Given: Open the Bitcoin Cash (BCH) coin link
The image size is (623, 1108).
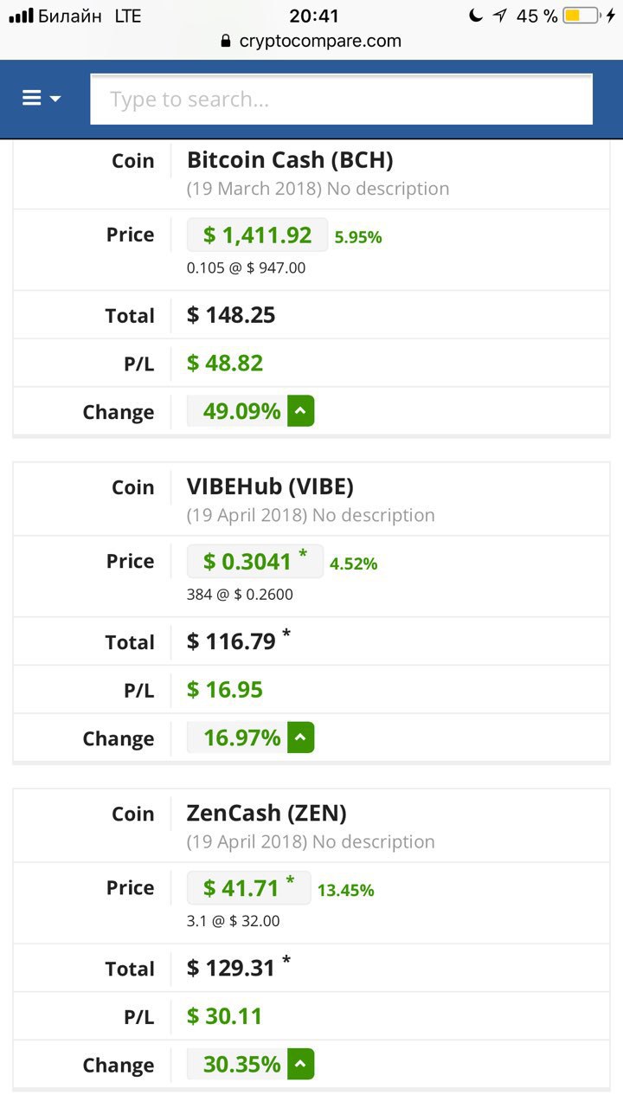Looking at the screenshot, I should pyautogui.click(x=290, y=160).
